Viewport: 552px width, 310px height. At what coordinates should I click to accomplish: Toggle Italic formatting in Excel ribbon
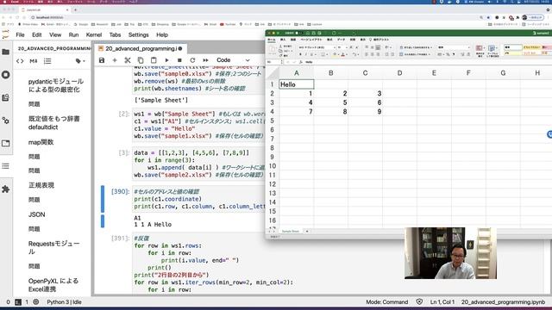[x=305, y=54]
